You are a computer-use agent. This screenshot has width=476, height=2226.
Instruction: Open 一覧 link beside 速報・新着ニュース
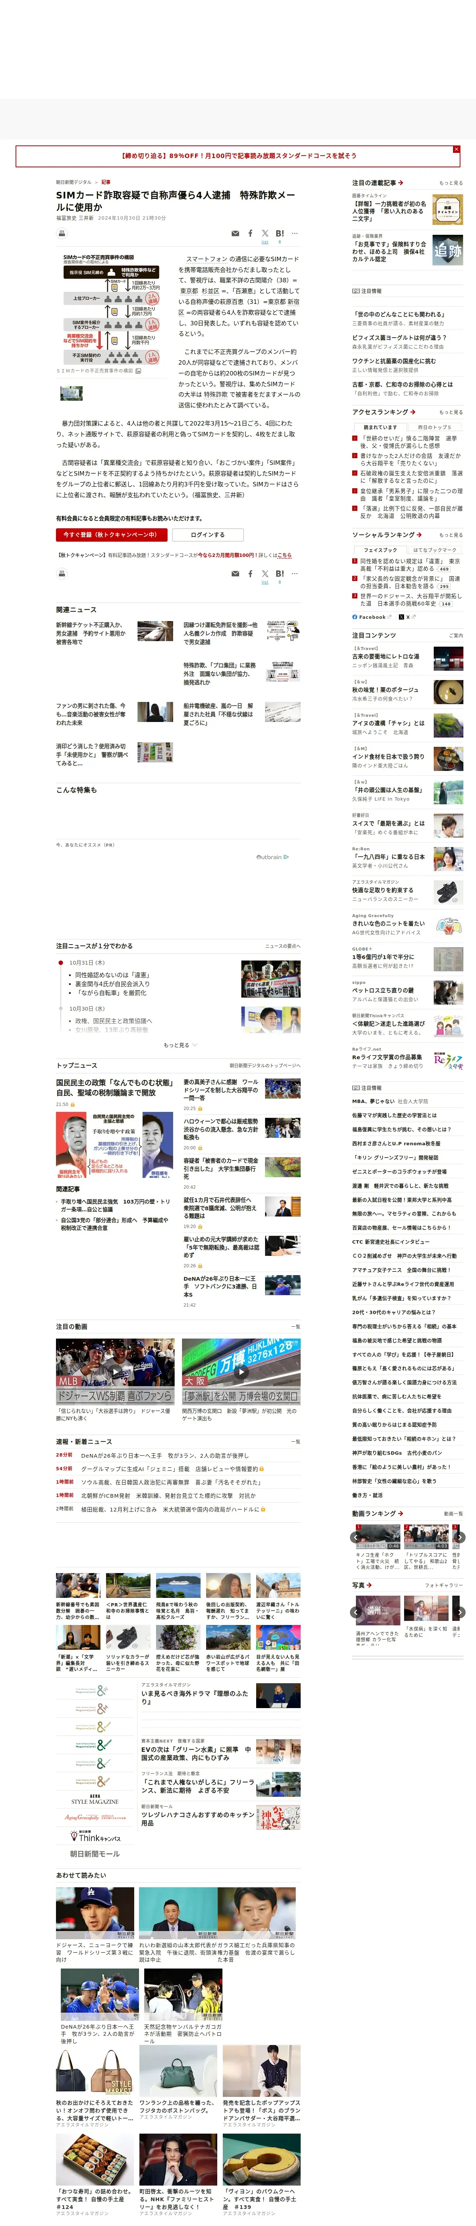(295, 1441)
